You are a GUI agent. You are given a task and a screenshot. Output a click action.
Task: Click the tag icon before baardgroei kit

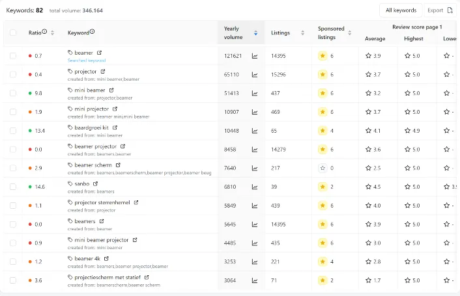[70, 128]
